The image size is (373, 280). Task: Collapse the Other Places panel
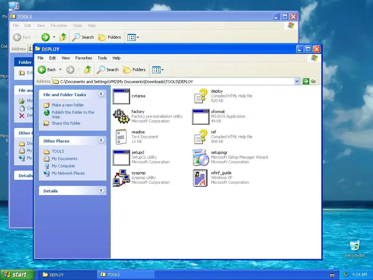101,140
